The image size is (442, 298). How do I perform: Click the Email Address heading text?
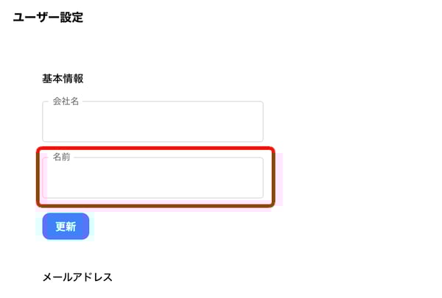(77, 277)
